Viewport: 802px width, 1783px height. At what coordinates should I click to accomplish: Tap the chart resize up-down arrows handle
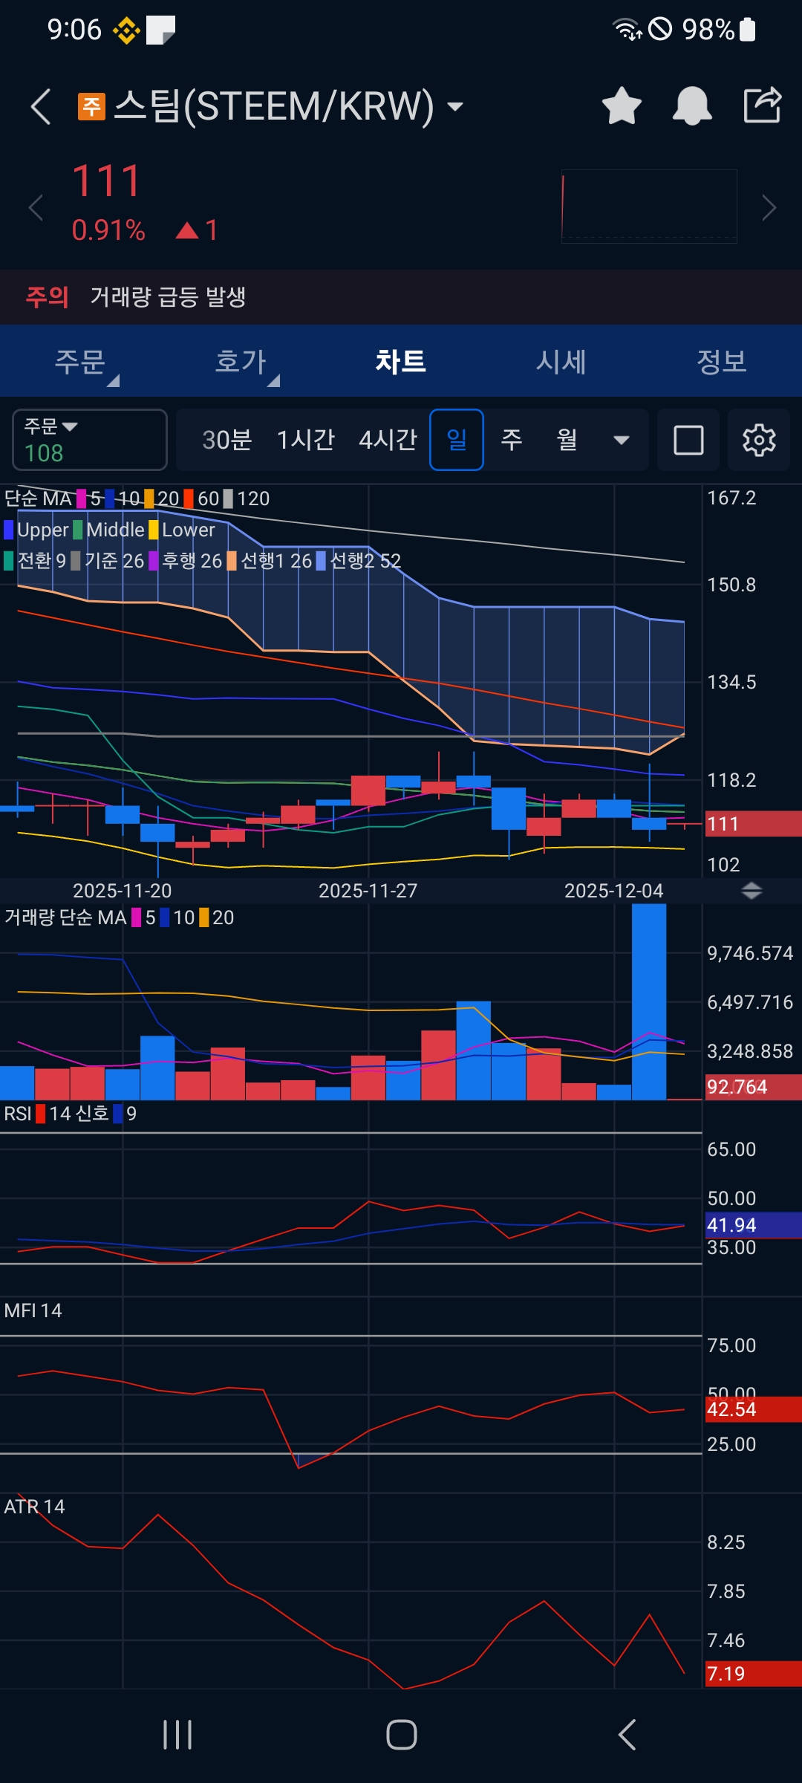[752, 891]
